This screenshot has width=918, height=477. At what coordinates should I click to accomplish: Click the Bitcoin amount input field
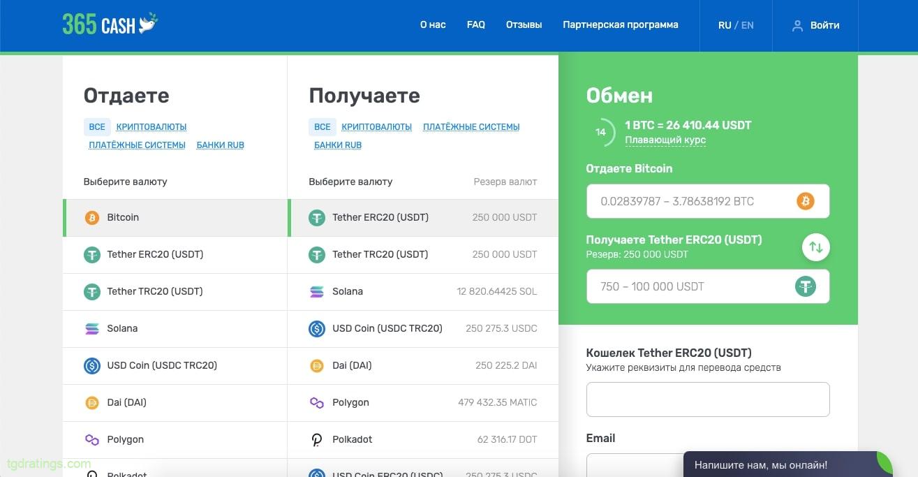(708, 201)
